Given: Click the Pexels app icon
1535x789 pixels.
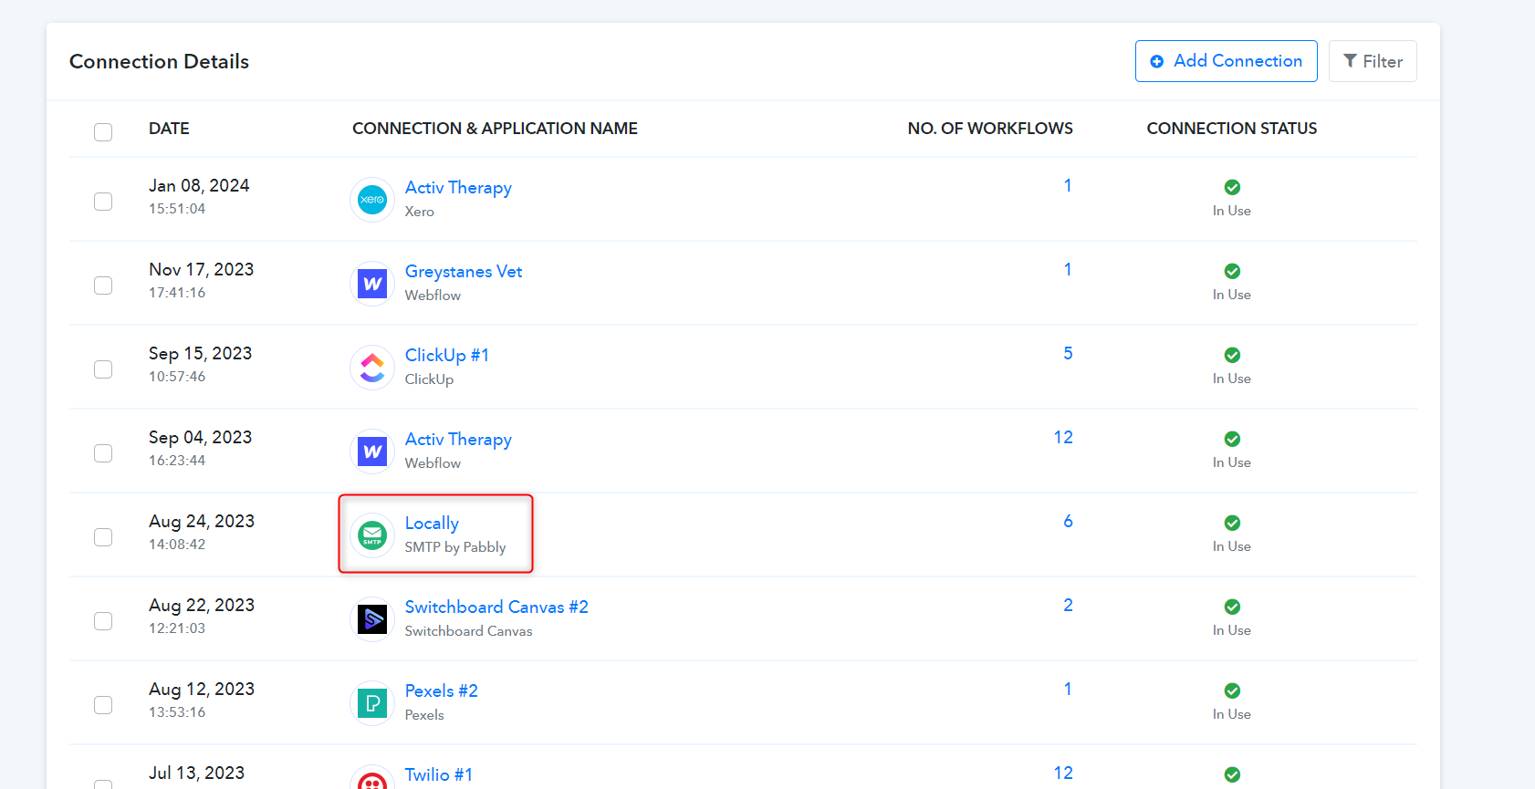Looking at the screenshot, I should (372, 703).
